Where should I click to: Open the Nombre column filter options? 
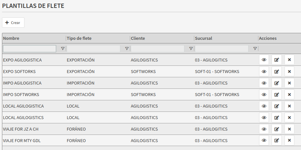click(63, 49)
